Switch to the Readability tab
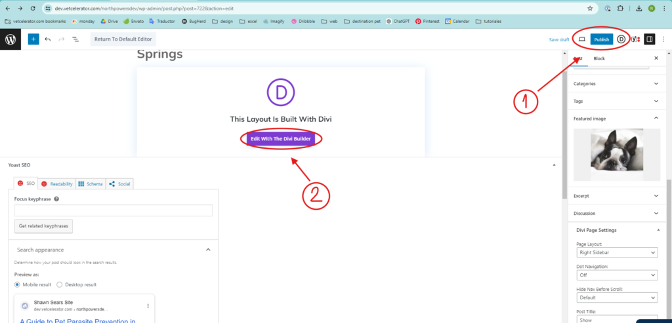 [56, 184]
